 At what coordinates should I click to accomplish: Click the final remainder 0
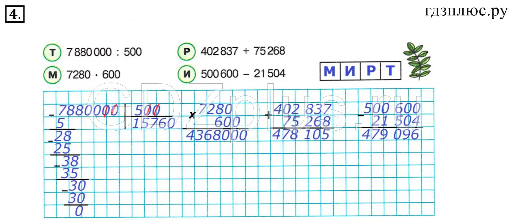coord(79,211)
